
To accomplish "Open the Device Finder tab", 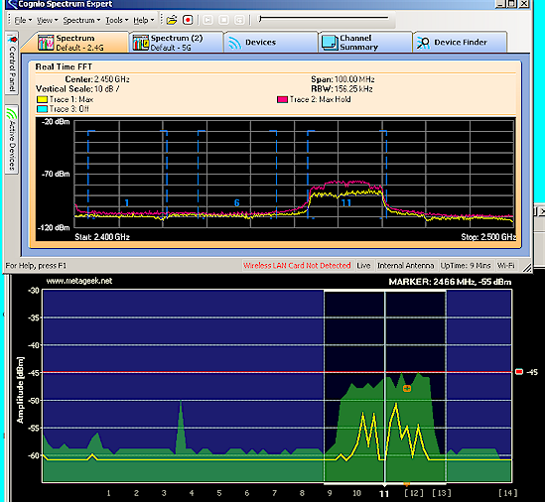I will [460, 43].
